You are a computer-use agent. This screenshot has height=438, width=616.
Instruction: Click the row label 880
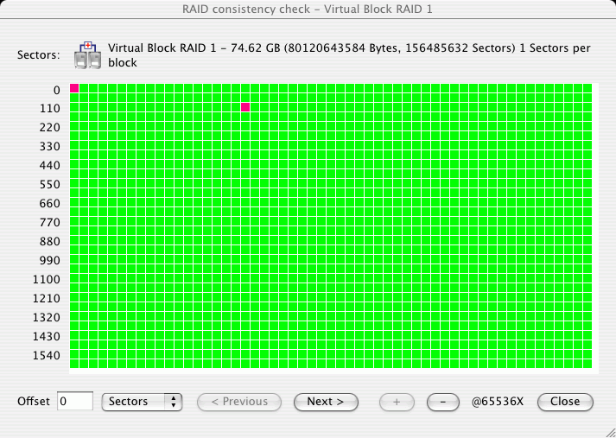(x=49, y=241)
